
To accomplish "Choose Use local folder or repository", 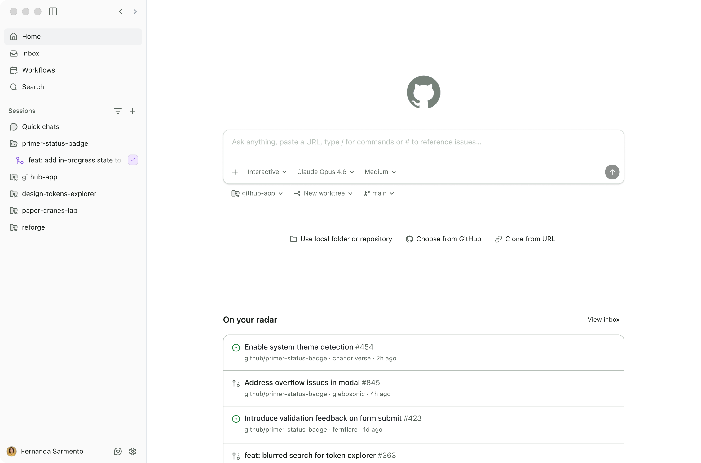I will (341, 239).
